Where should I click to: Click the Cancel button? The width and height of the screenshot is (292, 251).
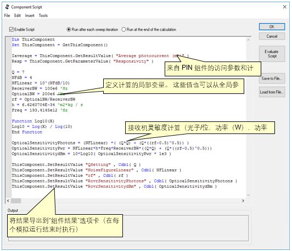(272, 36)
